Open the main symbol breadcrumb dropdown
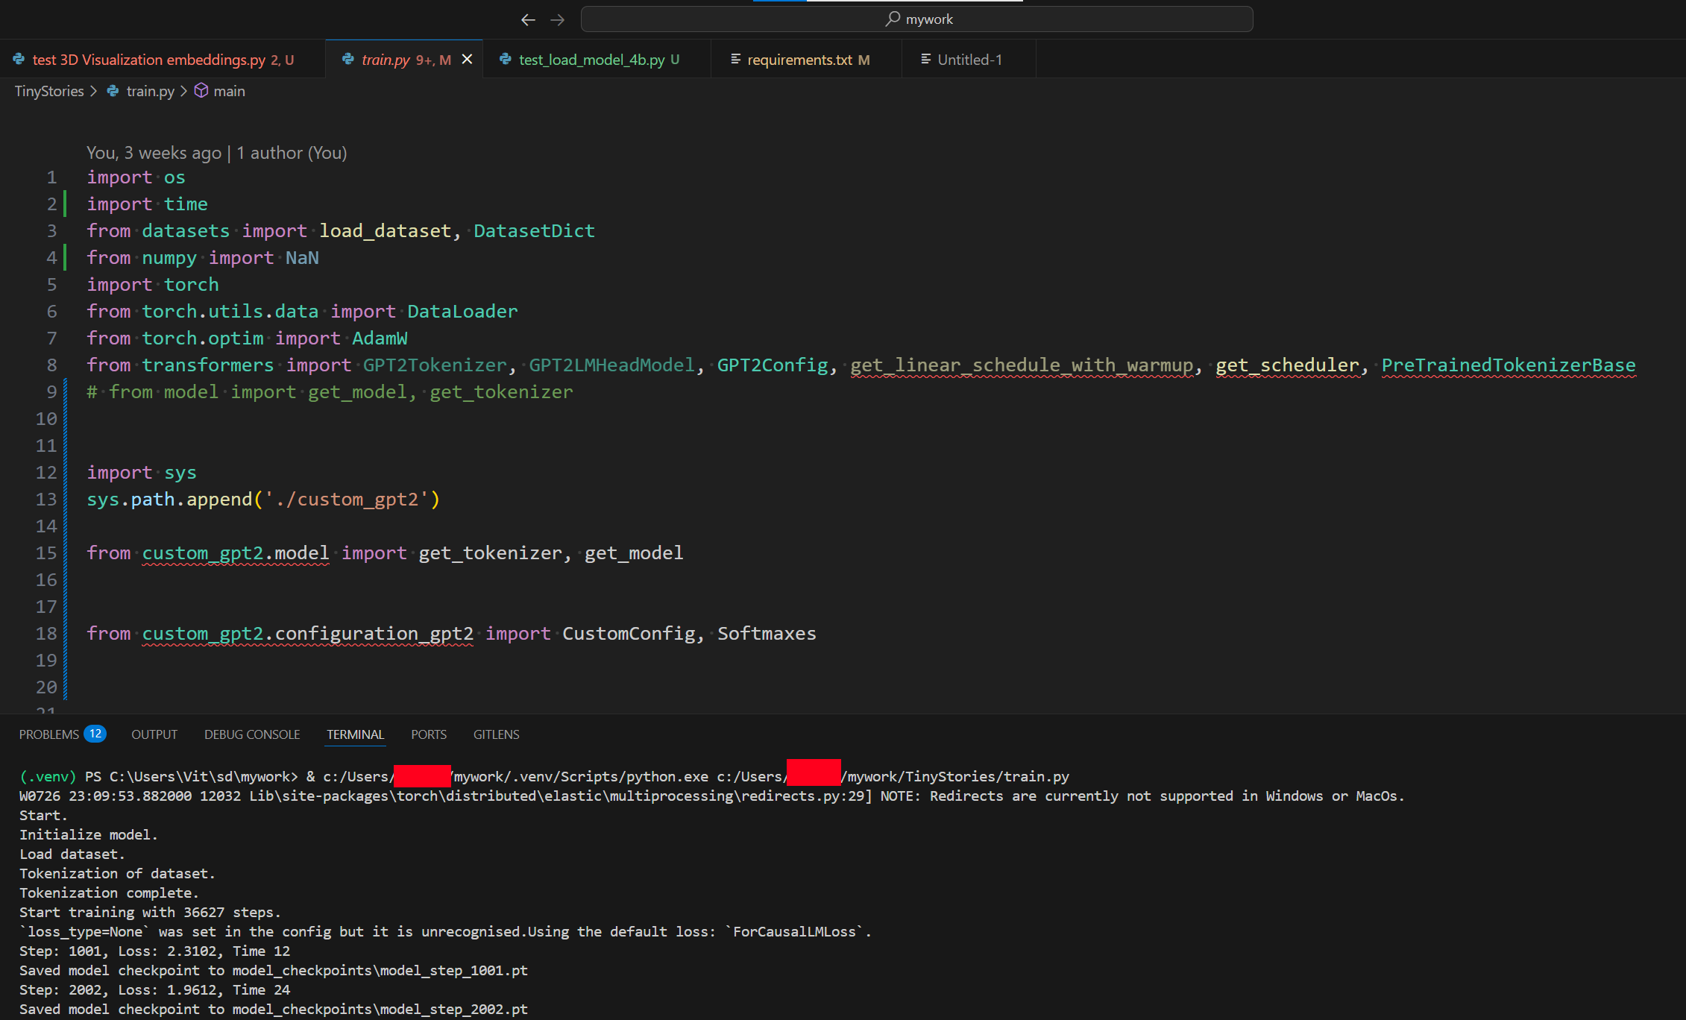Image resolution: width=1686 pixels, height=1020 pixels. pyautogui.click(x=229, y=91)
